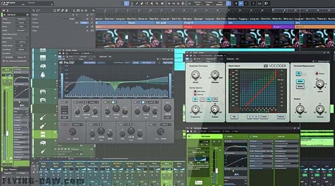Open the Cue mix column header in channel editor
335x186 pixels.
[x=287, y=136]
